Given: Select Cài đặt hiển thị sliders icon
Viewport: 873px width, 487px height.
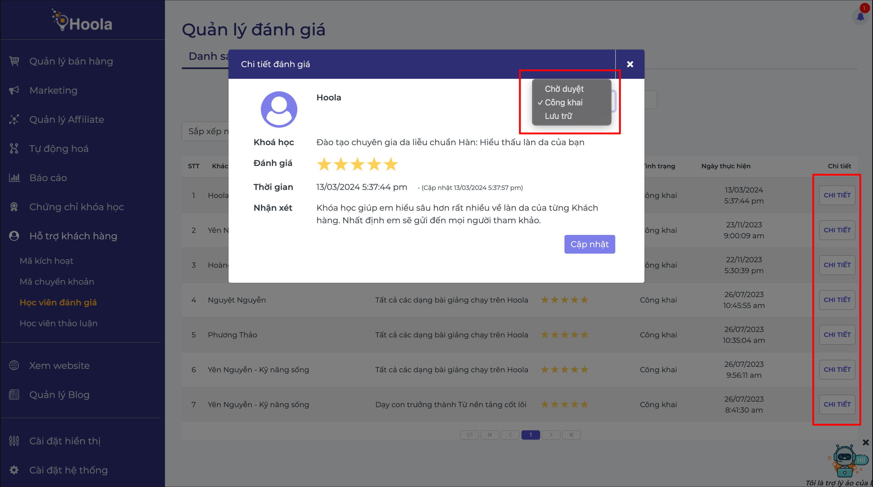Looking at the screenshot, I should pos(14,441).
